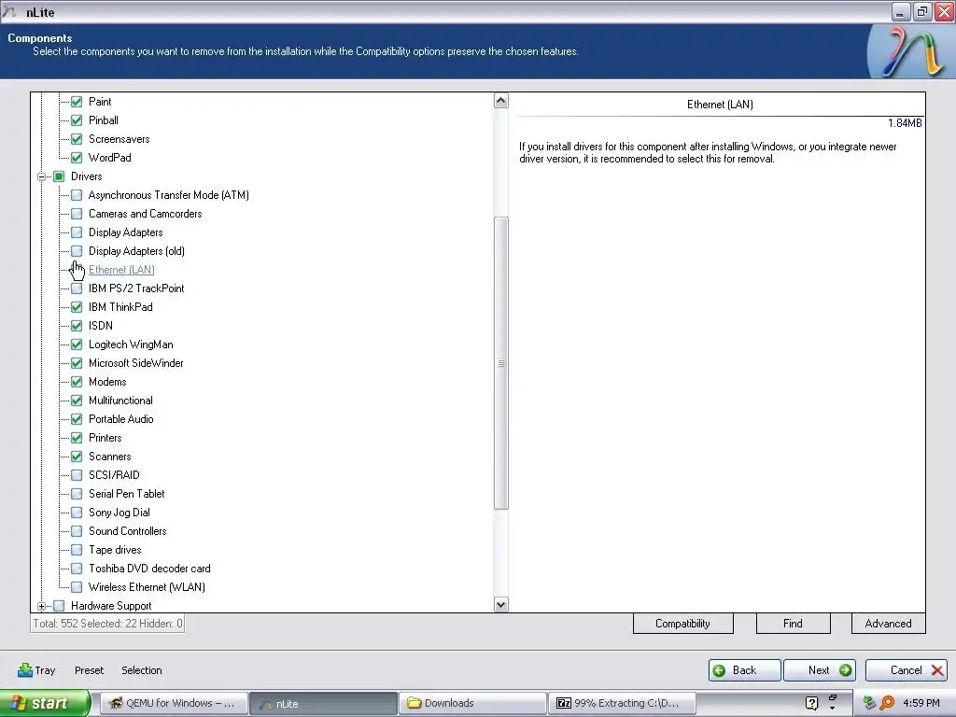Viewport: 956px width, 717px height.
Task: Go Back to the previous page
Action: coord(744,670)
